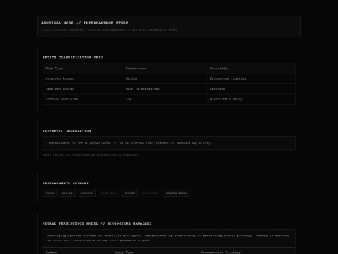Click the 'Anti-aging systems attempt to stabilize' paragraph

coord(169,238)
